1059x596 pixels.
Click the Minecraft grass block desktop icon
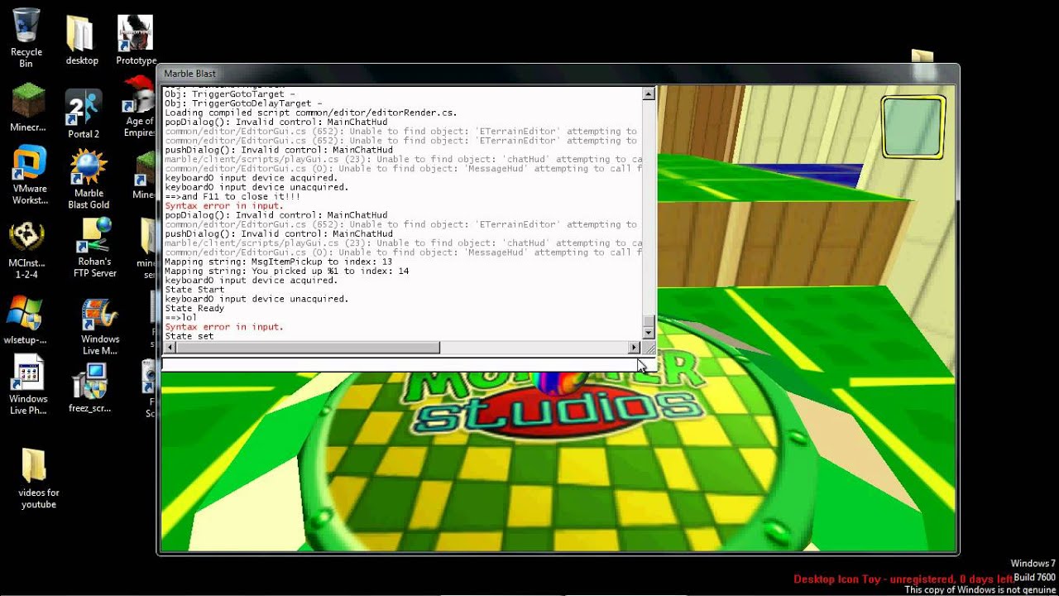(x=28, y=108)
